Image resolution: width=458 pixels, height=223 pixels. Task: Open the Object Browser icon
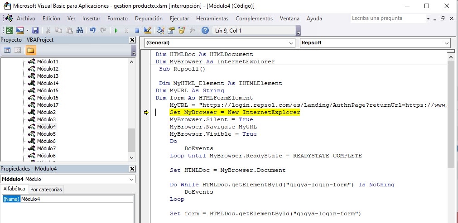(x=182, y=30)
